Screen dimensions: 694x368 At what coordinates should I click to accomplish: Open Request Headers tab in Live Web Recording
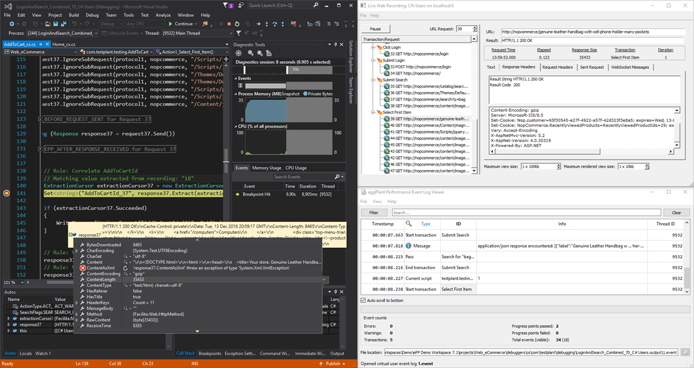pos(558,67)
